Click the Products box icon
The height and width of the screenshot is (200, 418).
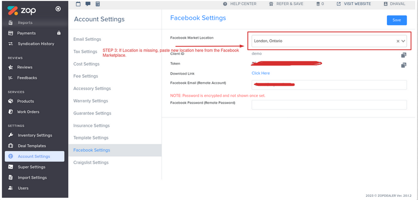11,101
